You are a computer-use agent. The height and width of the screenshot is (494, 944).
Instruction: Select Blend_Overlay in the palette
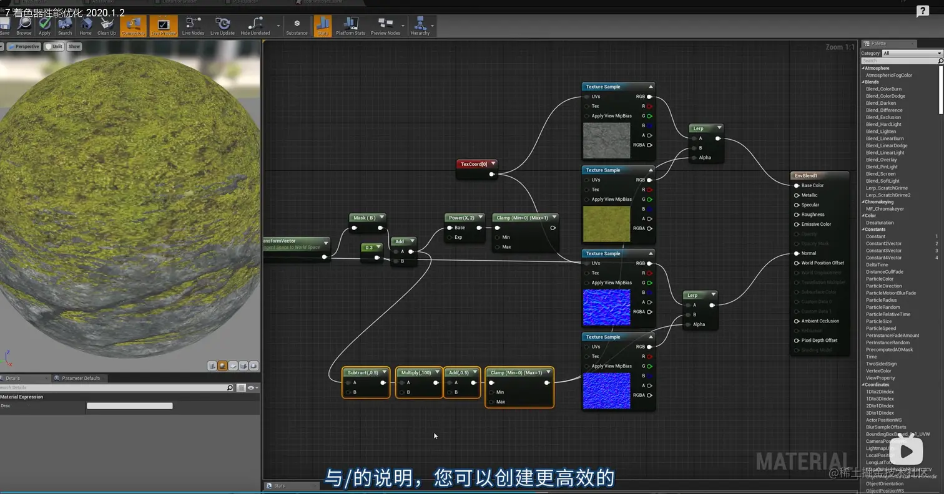tap(881, 160)
